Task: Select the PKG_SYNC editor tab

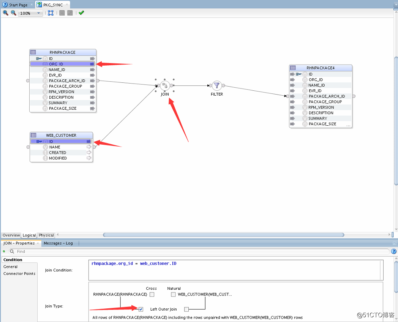Action: pos(53,5)
